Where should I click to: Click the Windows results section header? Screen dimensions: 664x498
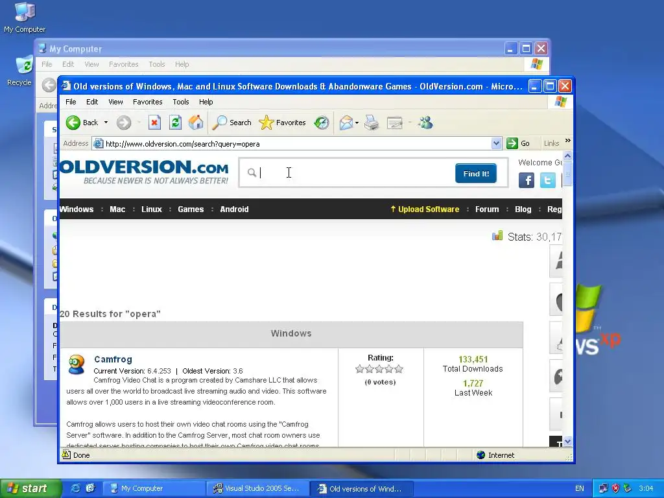(x=291, y=333)
